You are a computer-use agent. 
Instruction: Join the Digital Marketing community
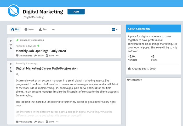point(76,12)
